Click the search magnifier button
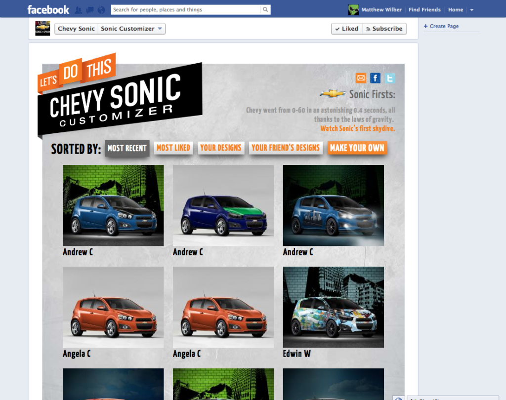Image resolution: width=506 pixels, height=400 pixels. coord(265,9)
